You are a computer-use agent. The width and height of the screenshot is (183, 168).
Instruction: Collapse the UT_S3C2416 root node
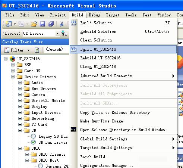pyautogui.click(x=6, y=59)
